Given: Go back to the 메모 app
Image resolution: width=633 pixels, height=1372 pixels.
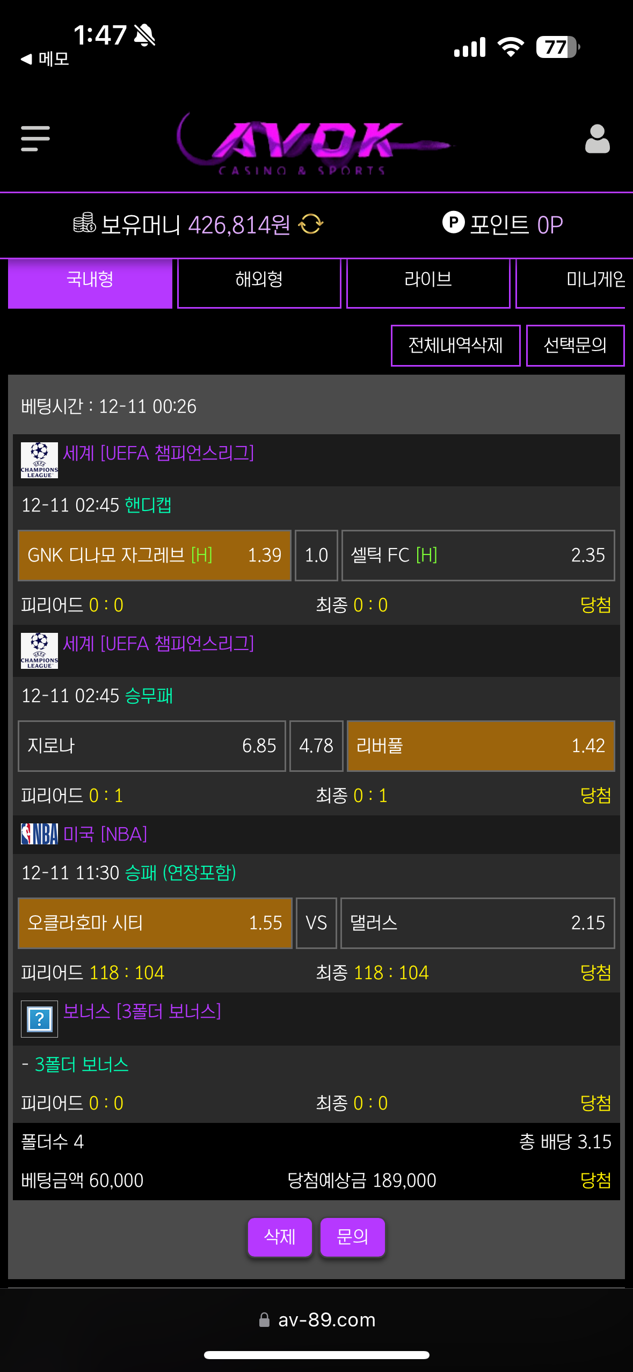Looking at the screenshot, I should [45, 59].
